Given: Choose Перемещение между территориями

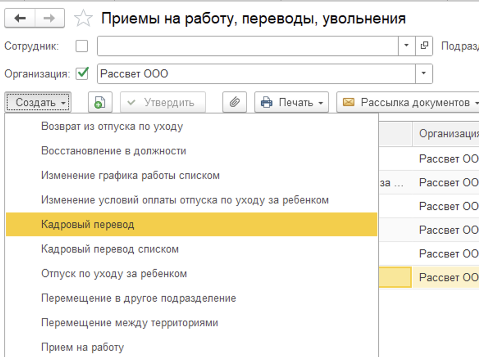Looking at the screenshot, I should (192, 323).
